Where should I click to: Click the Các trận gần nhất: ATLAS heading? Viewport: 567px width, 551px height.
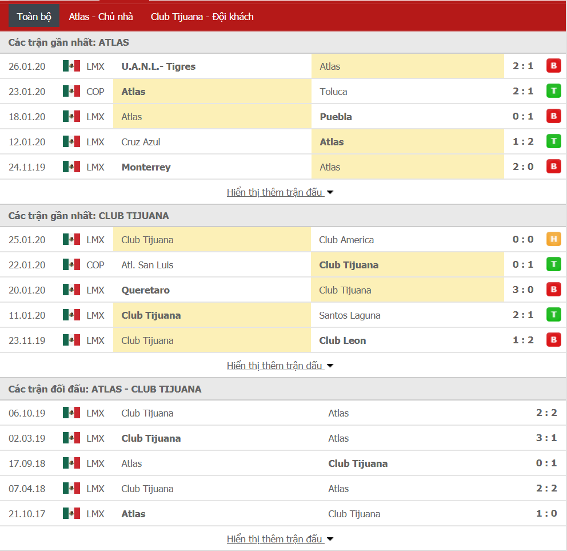click(x=69, y=42)
